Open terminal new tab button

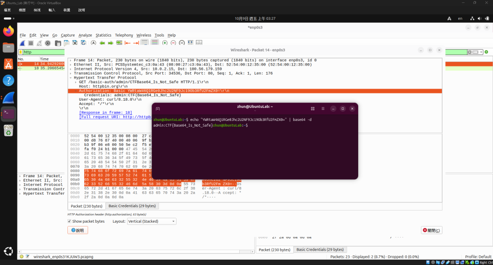tap(158, 109)
